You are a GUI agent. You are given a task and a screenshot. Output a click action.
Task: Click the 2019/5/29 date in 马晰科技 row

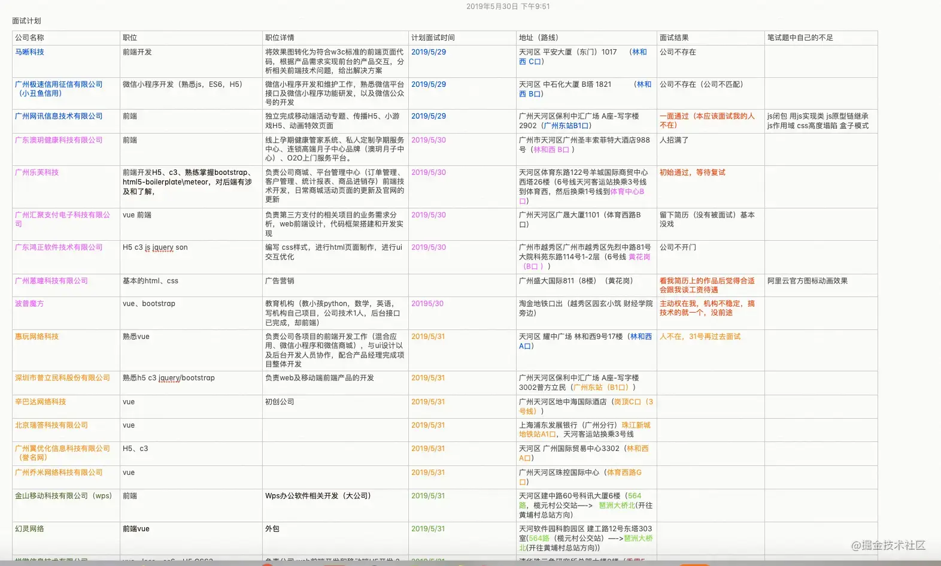pyautogui.click(x=429, y=52)
